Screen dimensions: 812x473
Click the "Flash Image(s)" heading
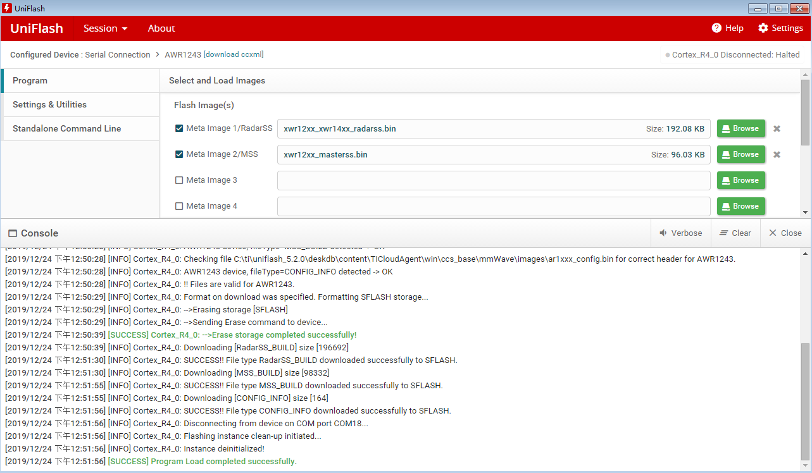coord(204,106)
